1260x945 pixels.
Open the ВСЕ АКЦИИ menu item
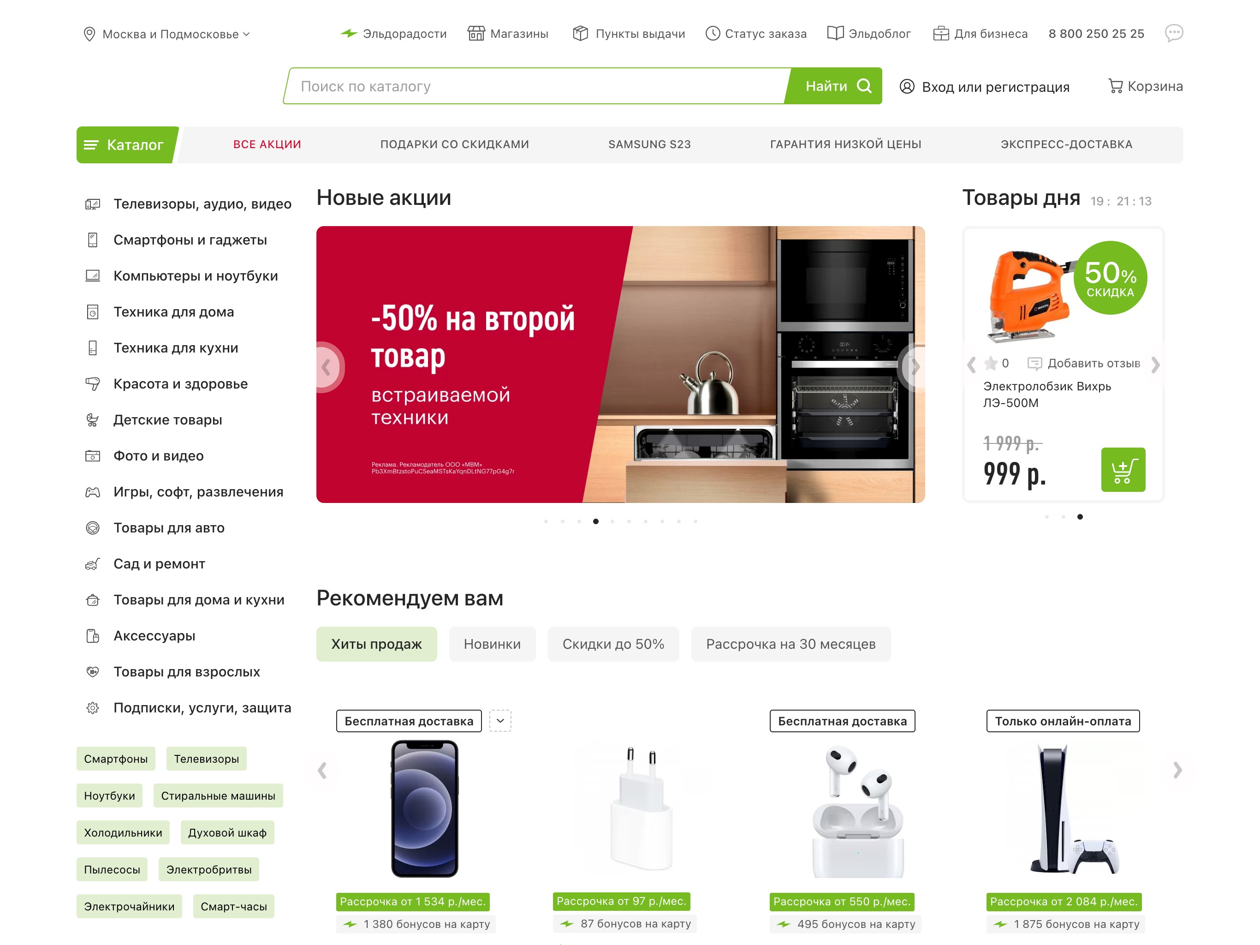point(267,145)
